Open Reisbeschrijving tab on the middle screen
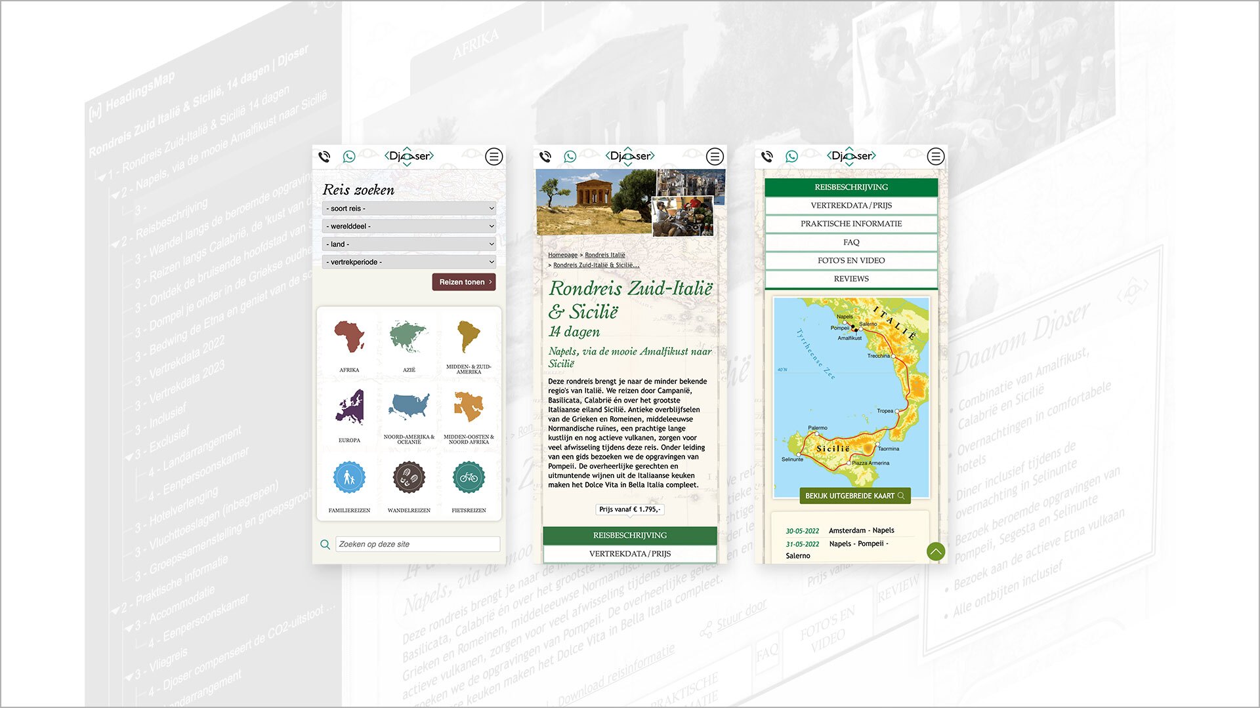1260x708 pixels. [630, 536]
